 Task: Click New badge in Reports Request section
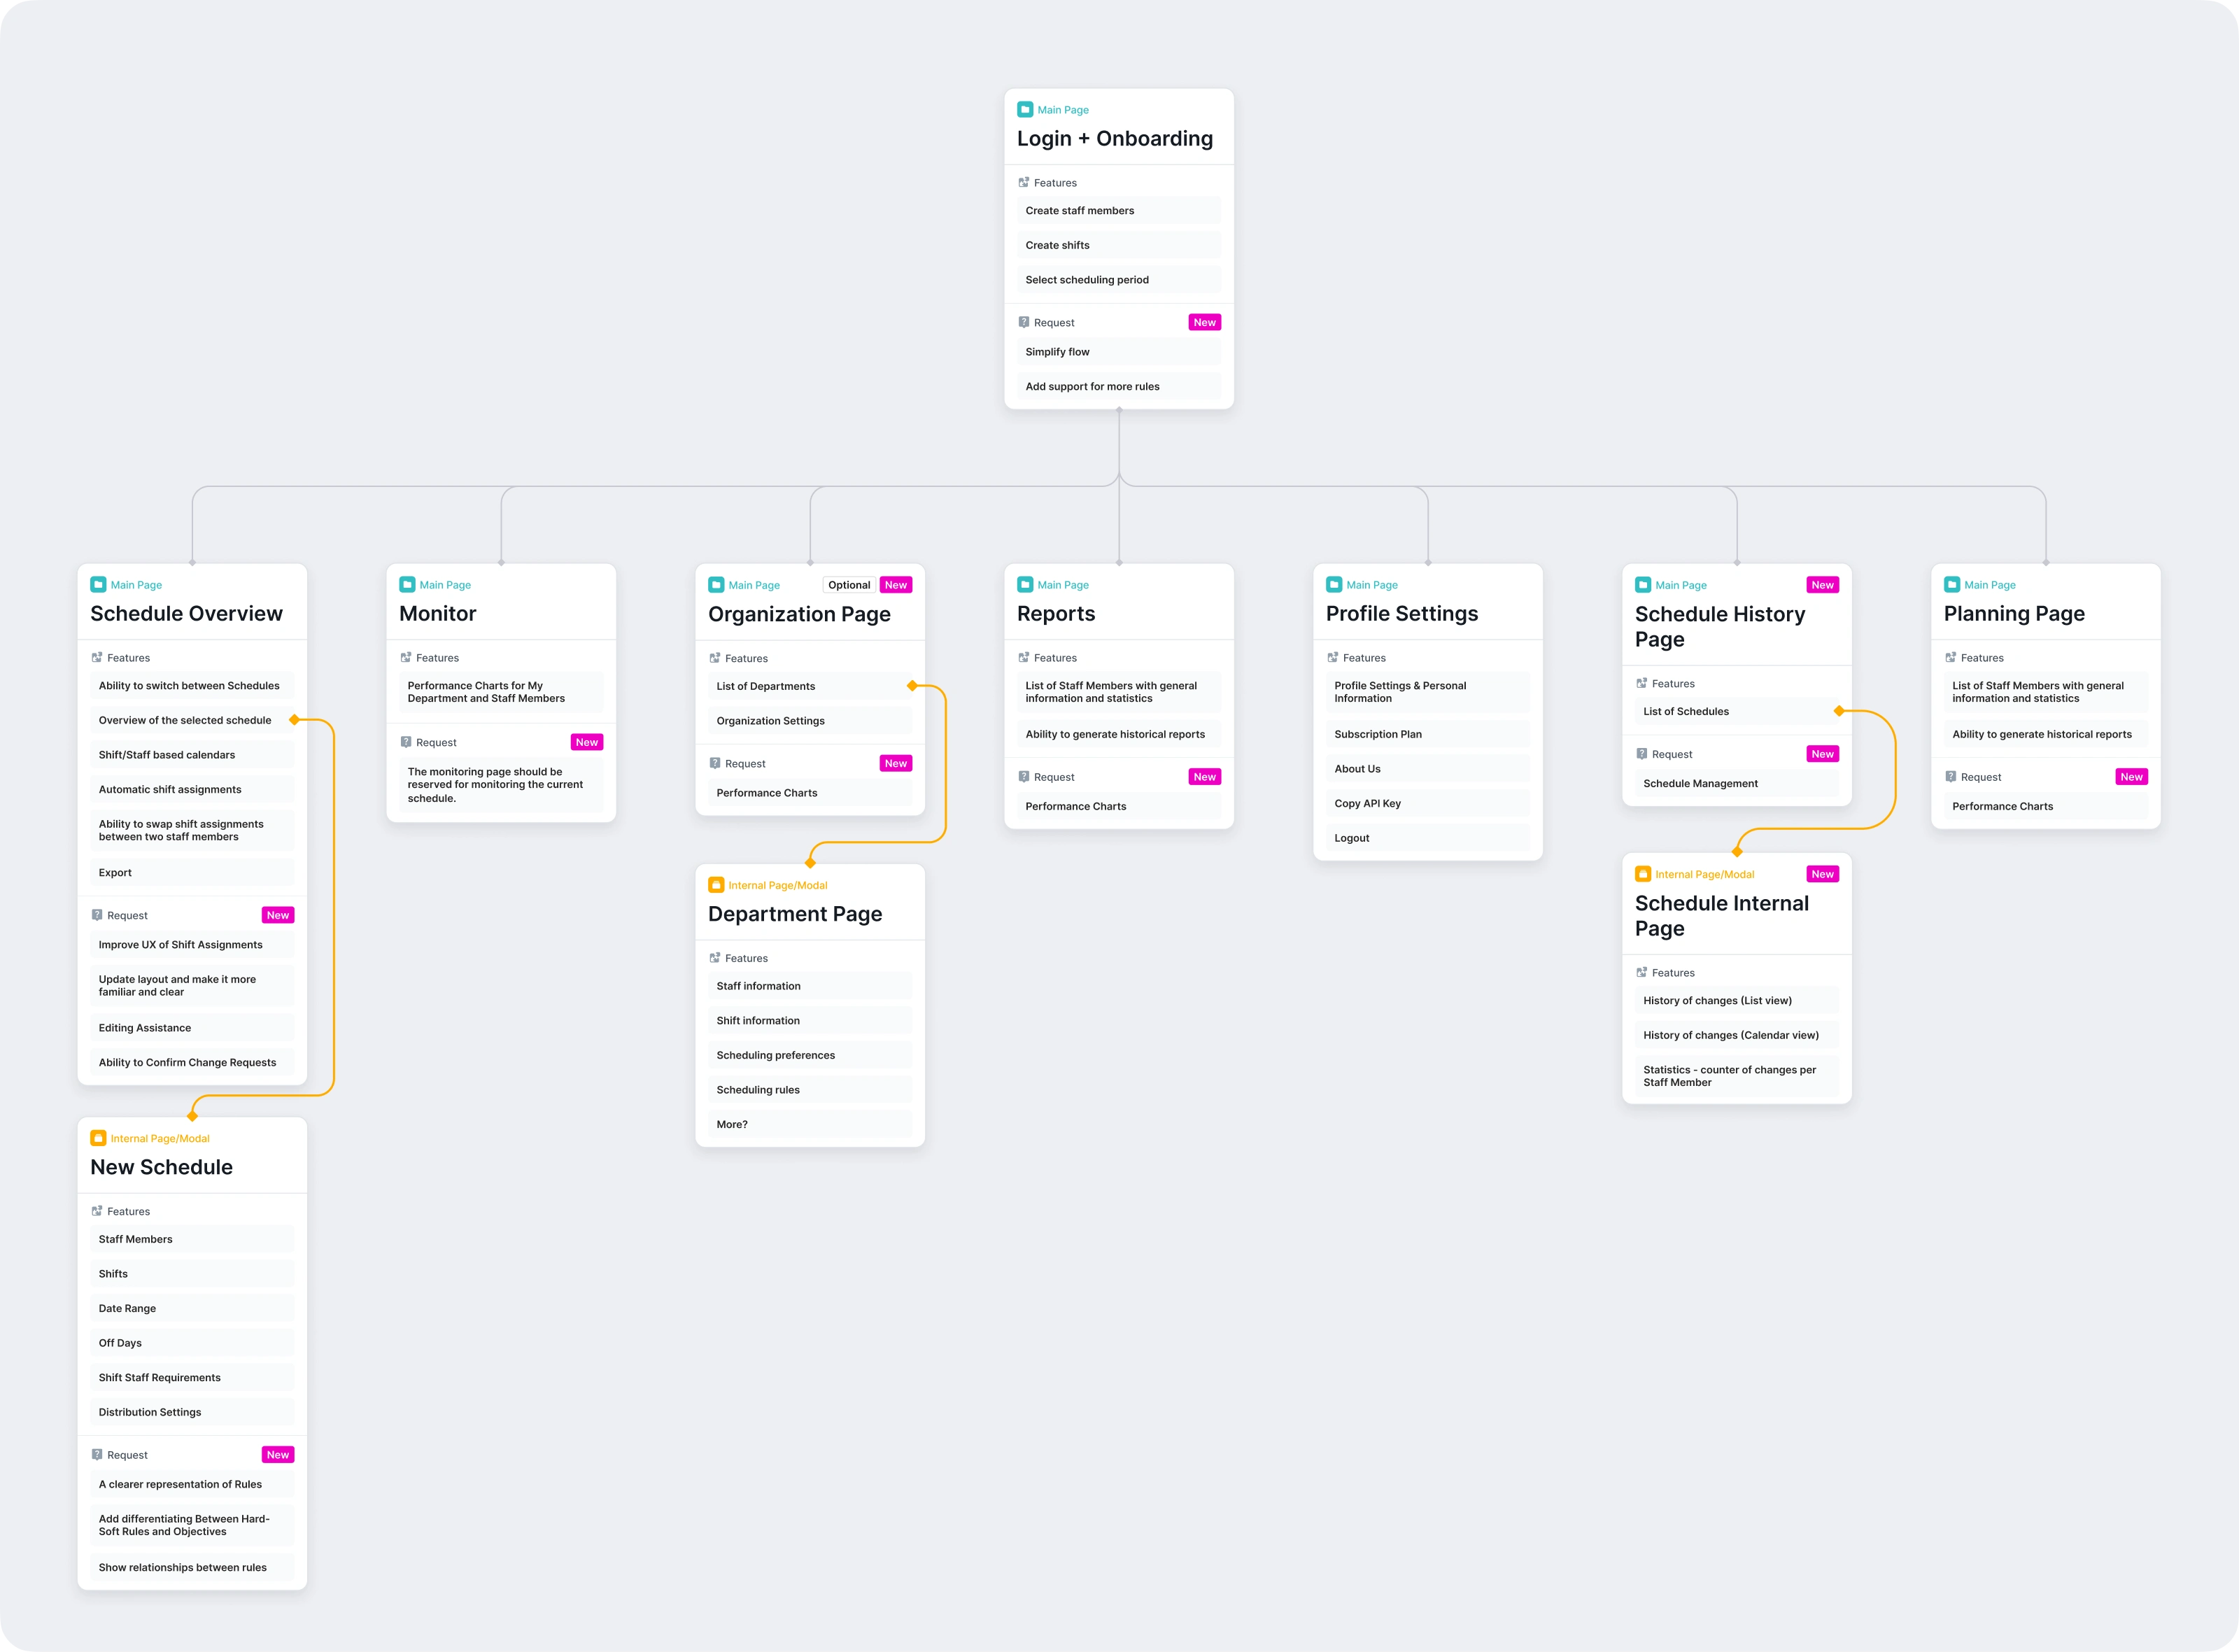(1204, 777)
